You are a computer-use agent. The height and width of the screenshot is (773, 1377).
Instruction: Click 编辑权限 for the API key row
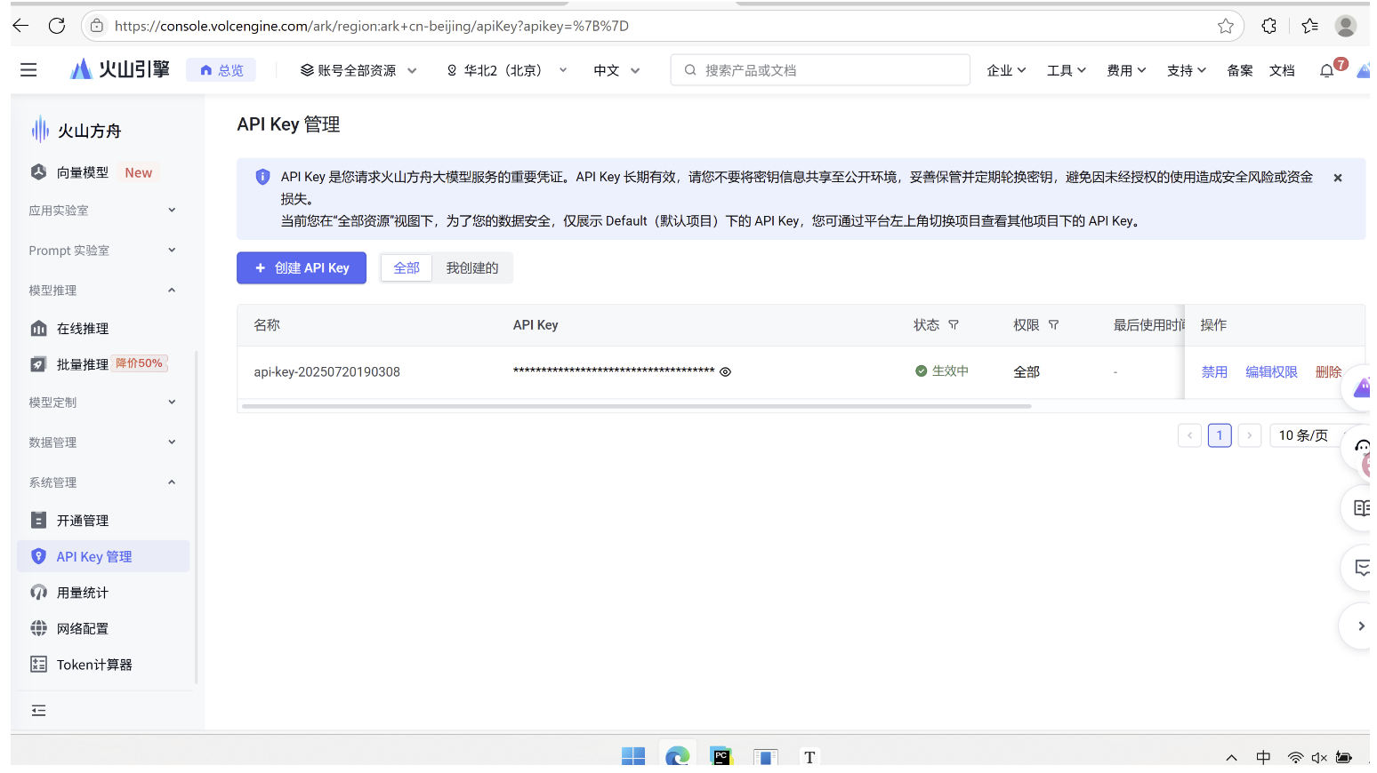click(1271, 372)
